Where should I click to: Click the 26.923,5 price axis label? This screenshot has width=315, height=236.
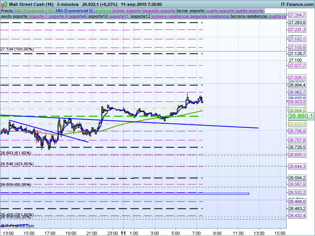pyautogui.click(x=297, y=101)
